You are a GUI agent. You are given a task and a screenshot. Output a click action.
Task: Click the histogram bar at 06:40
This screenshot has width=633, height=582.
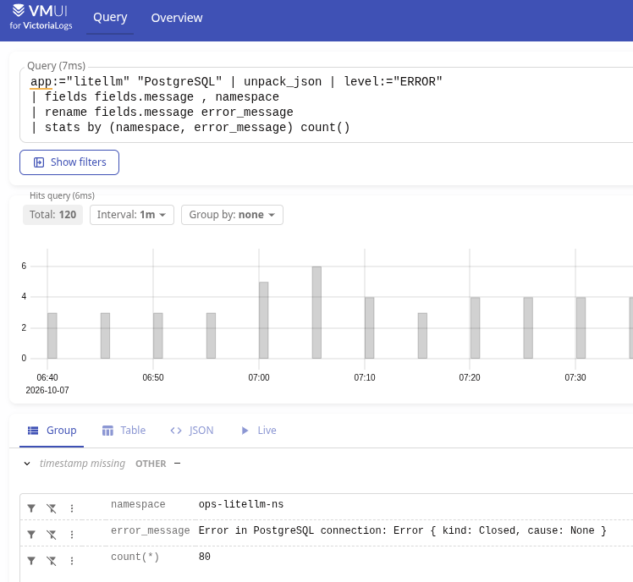tap(52, 335)
